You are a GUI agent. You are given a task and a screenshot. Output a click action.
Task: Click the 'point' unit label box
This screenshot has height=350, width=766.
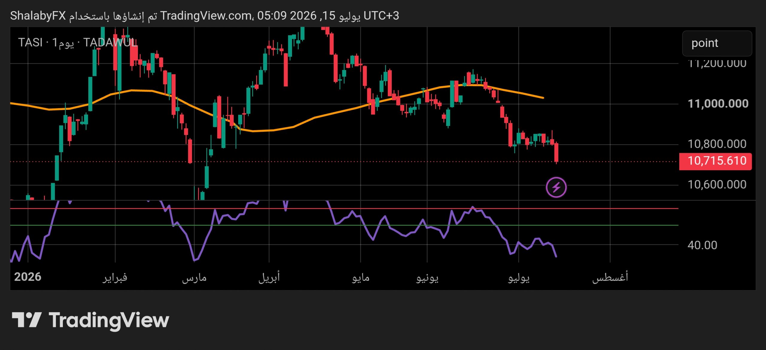tap(717, 43)
